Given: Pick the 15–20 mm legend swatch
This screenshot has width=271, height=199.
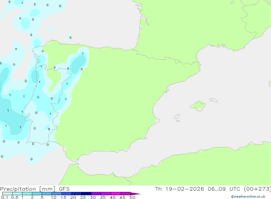Looking at the screenshot, I should [x=67, y=194].
